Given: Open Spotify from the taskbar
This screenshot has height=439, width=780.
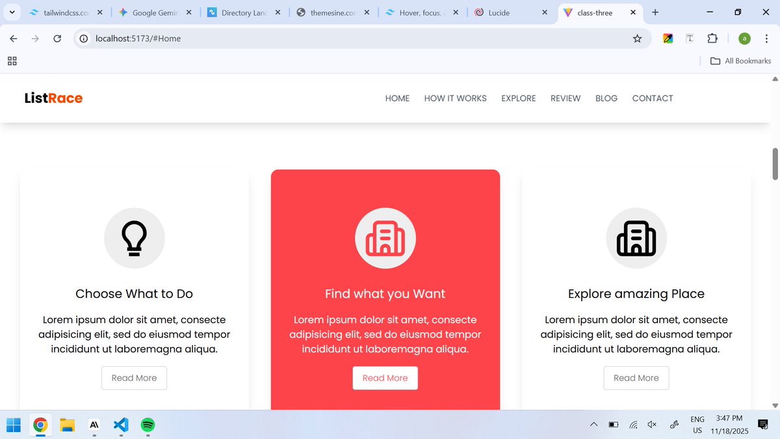Looking at the screenshot, I should point(148,425).
